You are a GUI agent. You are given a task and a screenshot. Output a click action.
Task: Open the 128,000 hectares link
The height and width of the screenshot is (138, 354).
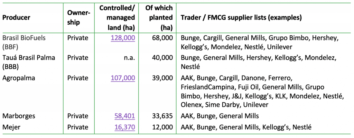click(123, 38)
